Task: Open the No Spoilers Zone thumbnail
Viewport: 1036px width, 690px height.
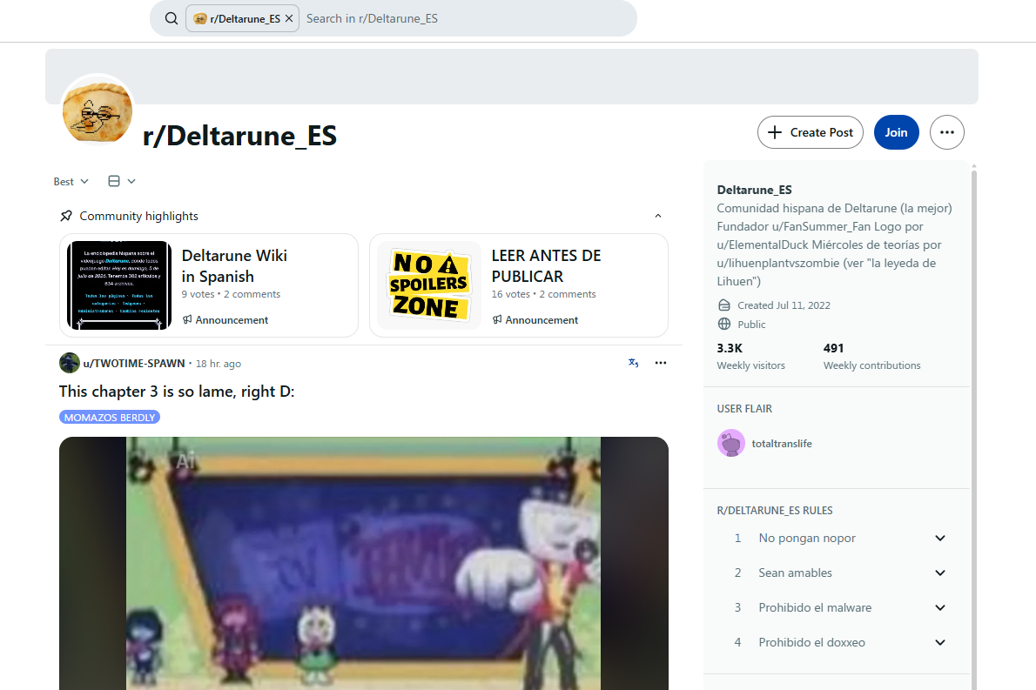Action: point(429,285)
